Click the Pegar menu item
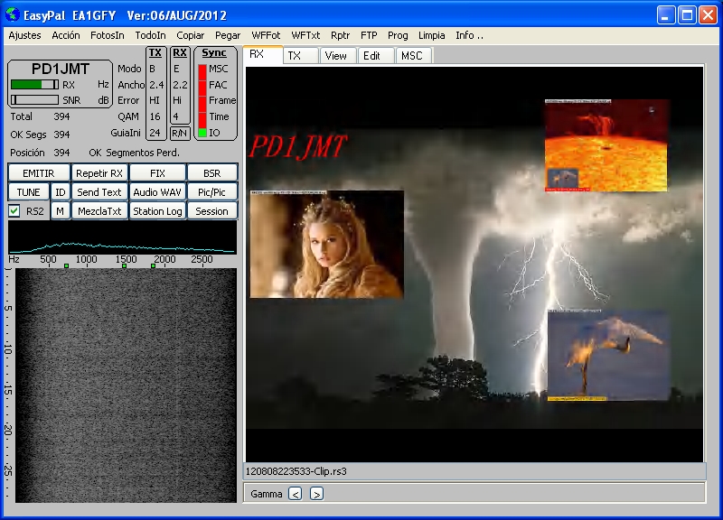Viewport: 723px width, 520px height. 228,35
